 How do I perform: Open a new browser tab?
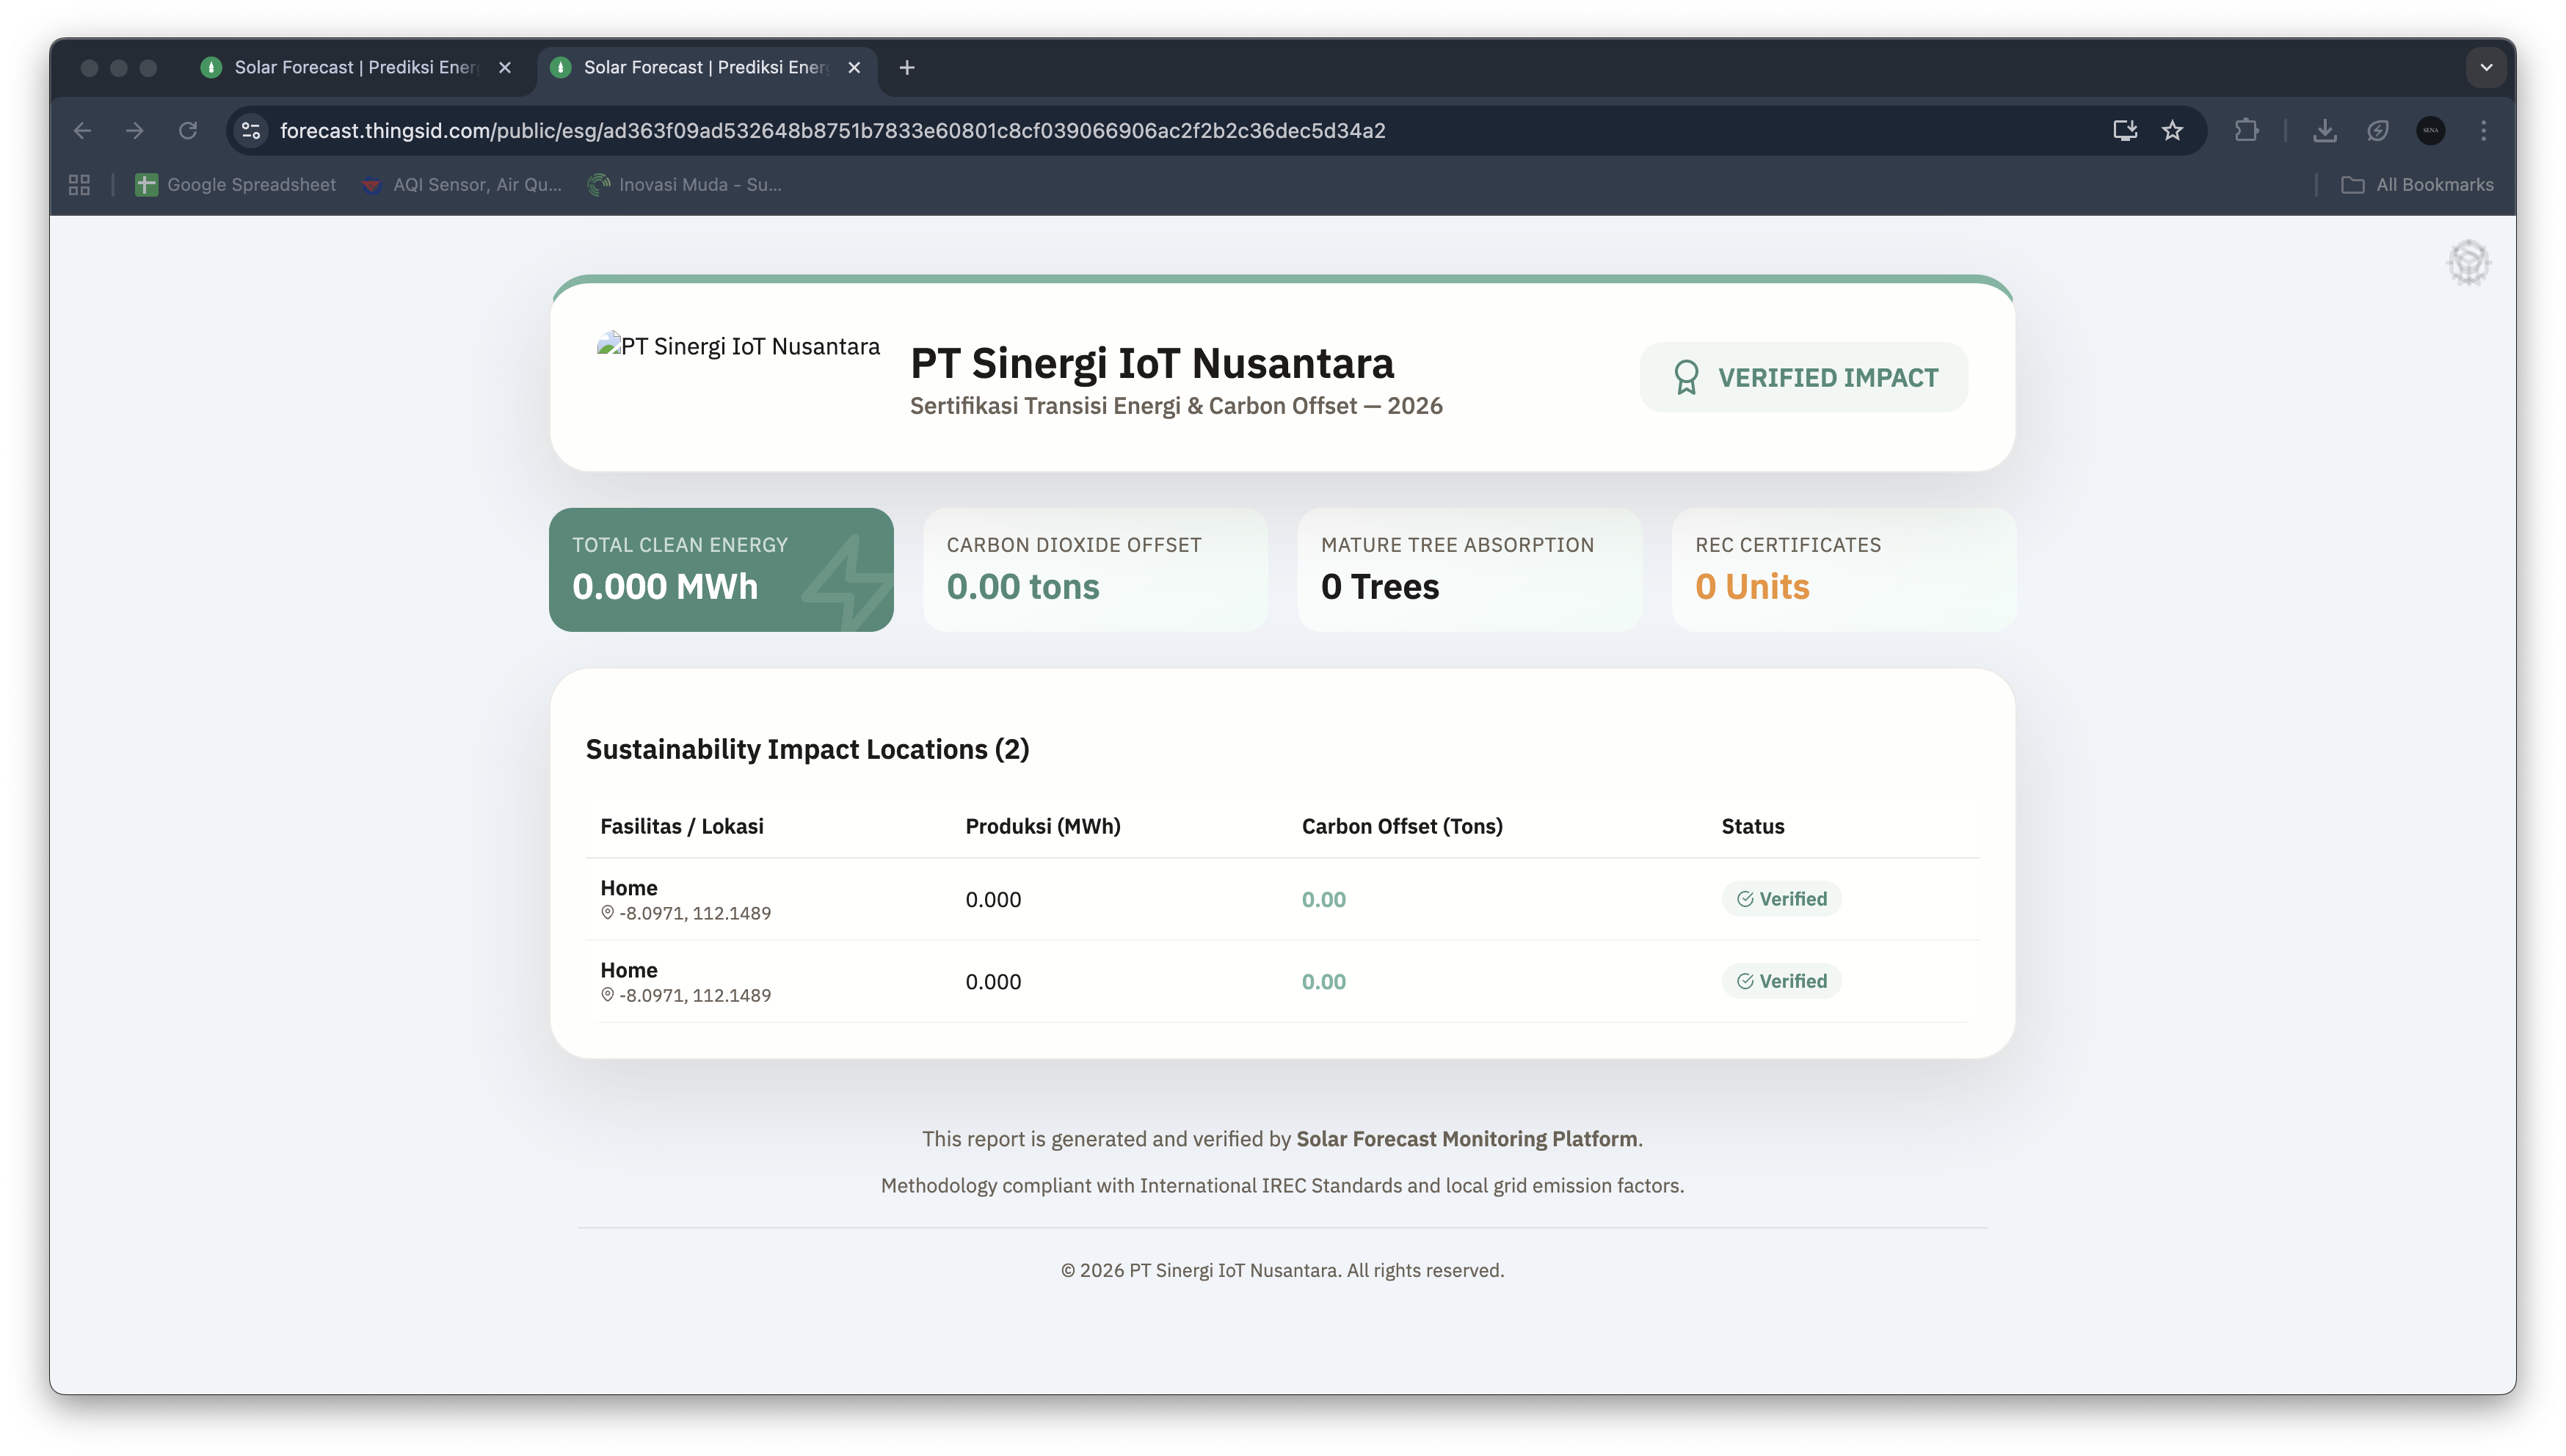point(907,68)
